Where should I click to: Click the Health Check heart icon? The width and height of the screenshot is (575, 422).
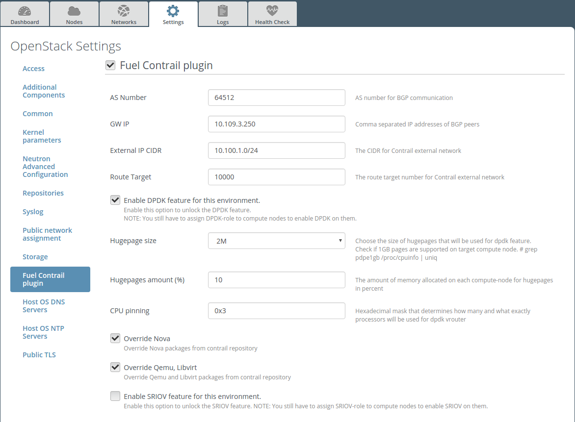(x=272, y=11)
